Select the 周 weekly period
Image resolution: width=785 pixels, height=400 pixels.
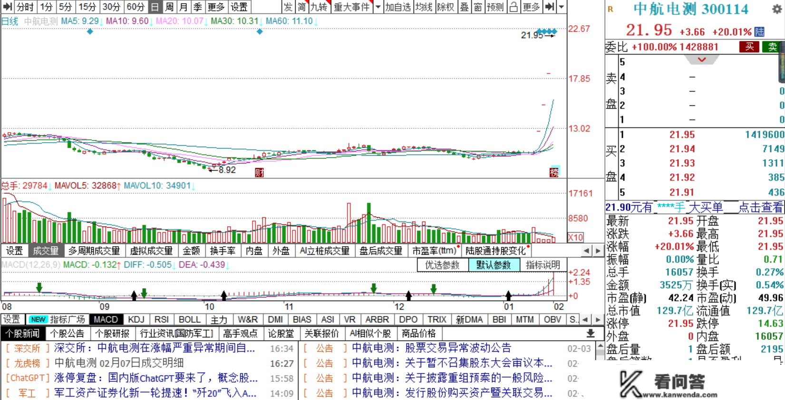pos(169,7)
